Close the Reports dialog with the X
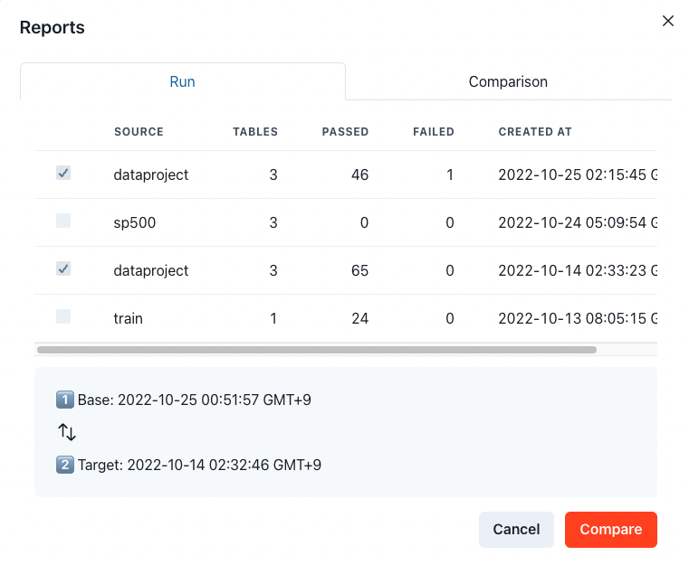This screenshot has width=689, height=565. 667,21
